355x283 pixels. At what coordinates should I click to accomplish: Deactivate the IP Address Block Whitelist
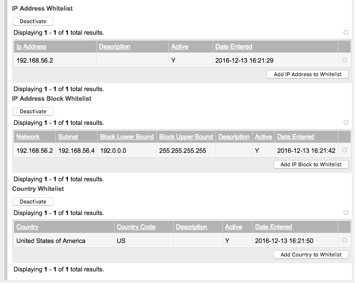point(33,111)
